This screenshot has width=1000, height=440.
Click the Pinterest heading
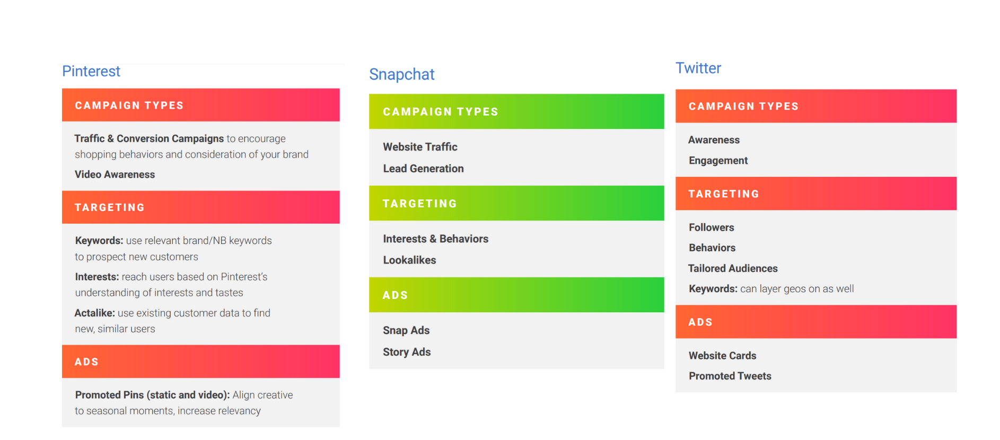coord(91,71)
